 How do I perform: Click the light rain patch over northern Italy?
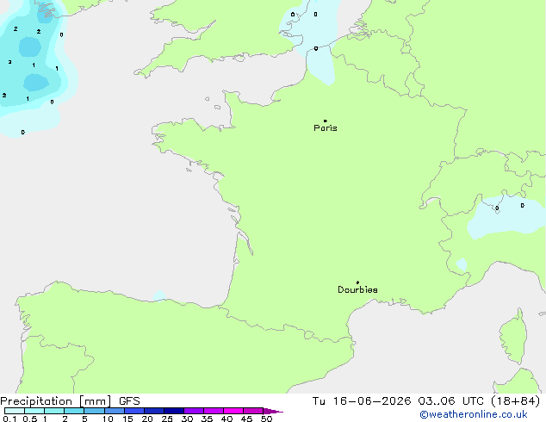pos(506,218)
